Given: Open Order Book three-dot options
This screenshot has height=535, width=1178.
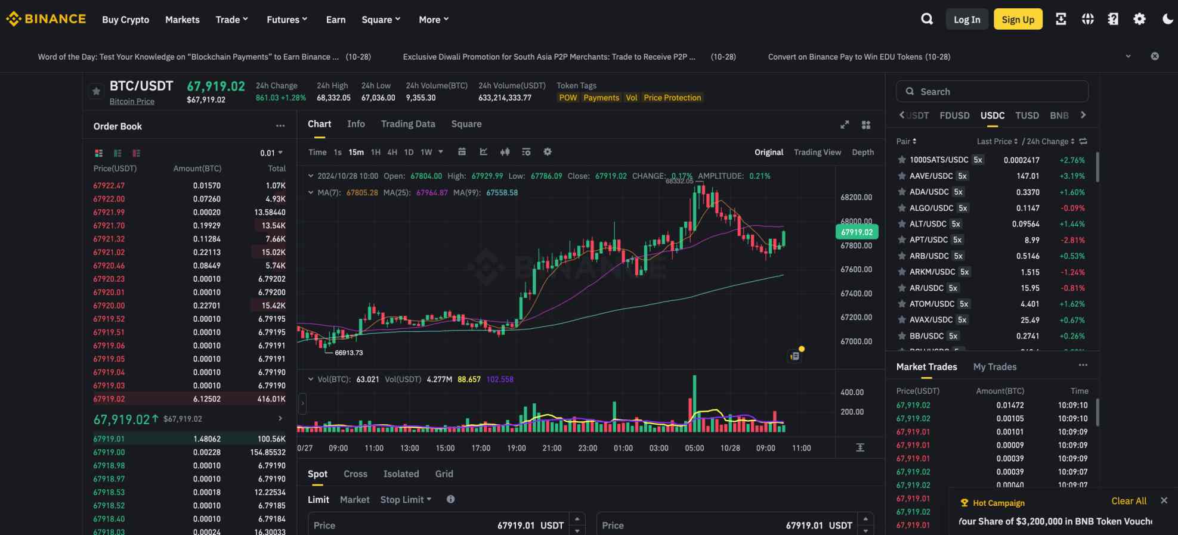Looking at the screenshot, I should [280, 126].
